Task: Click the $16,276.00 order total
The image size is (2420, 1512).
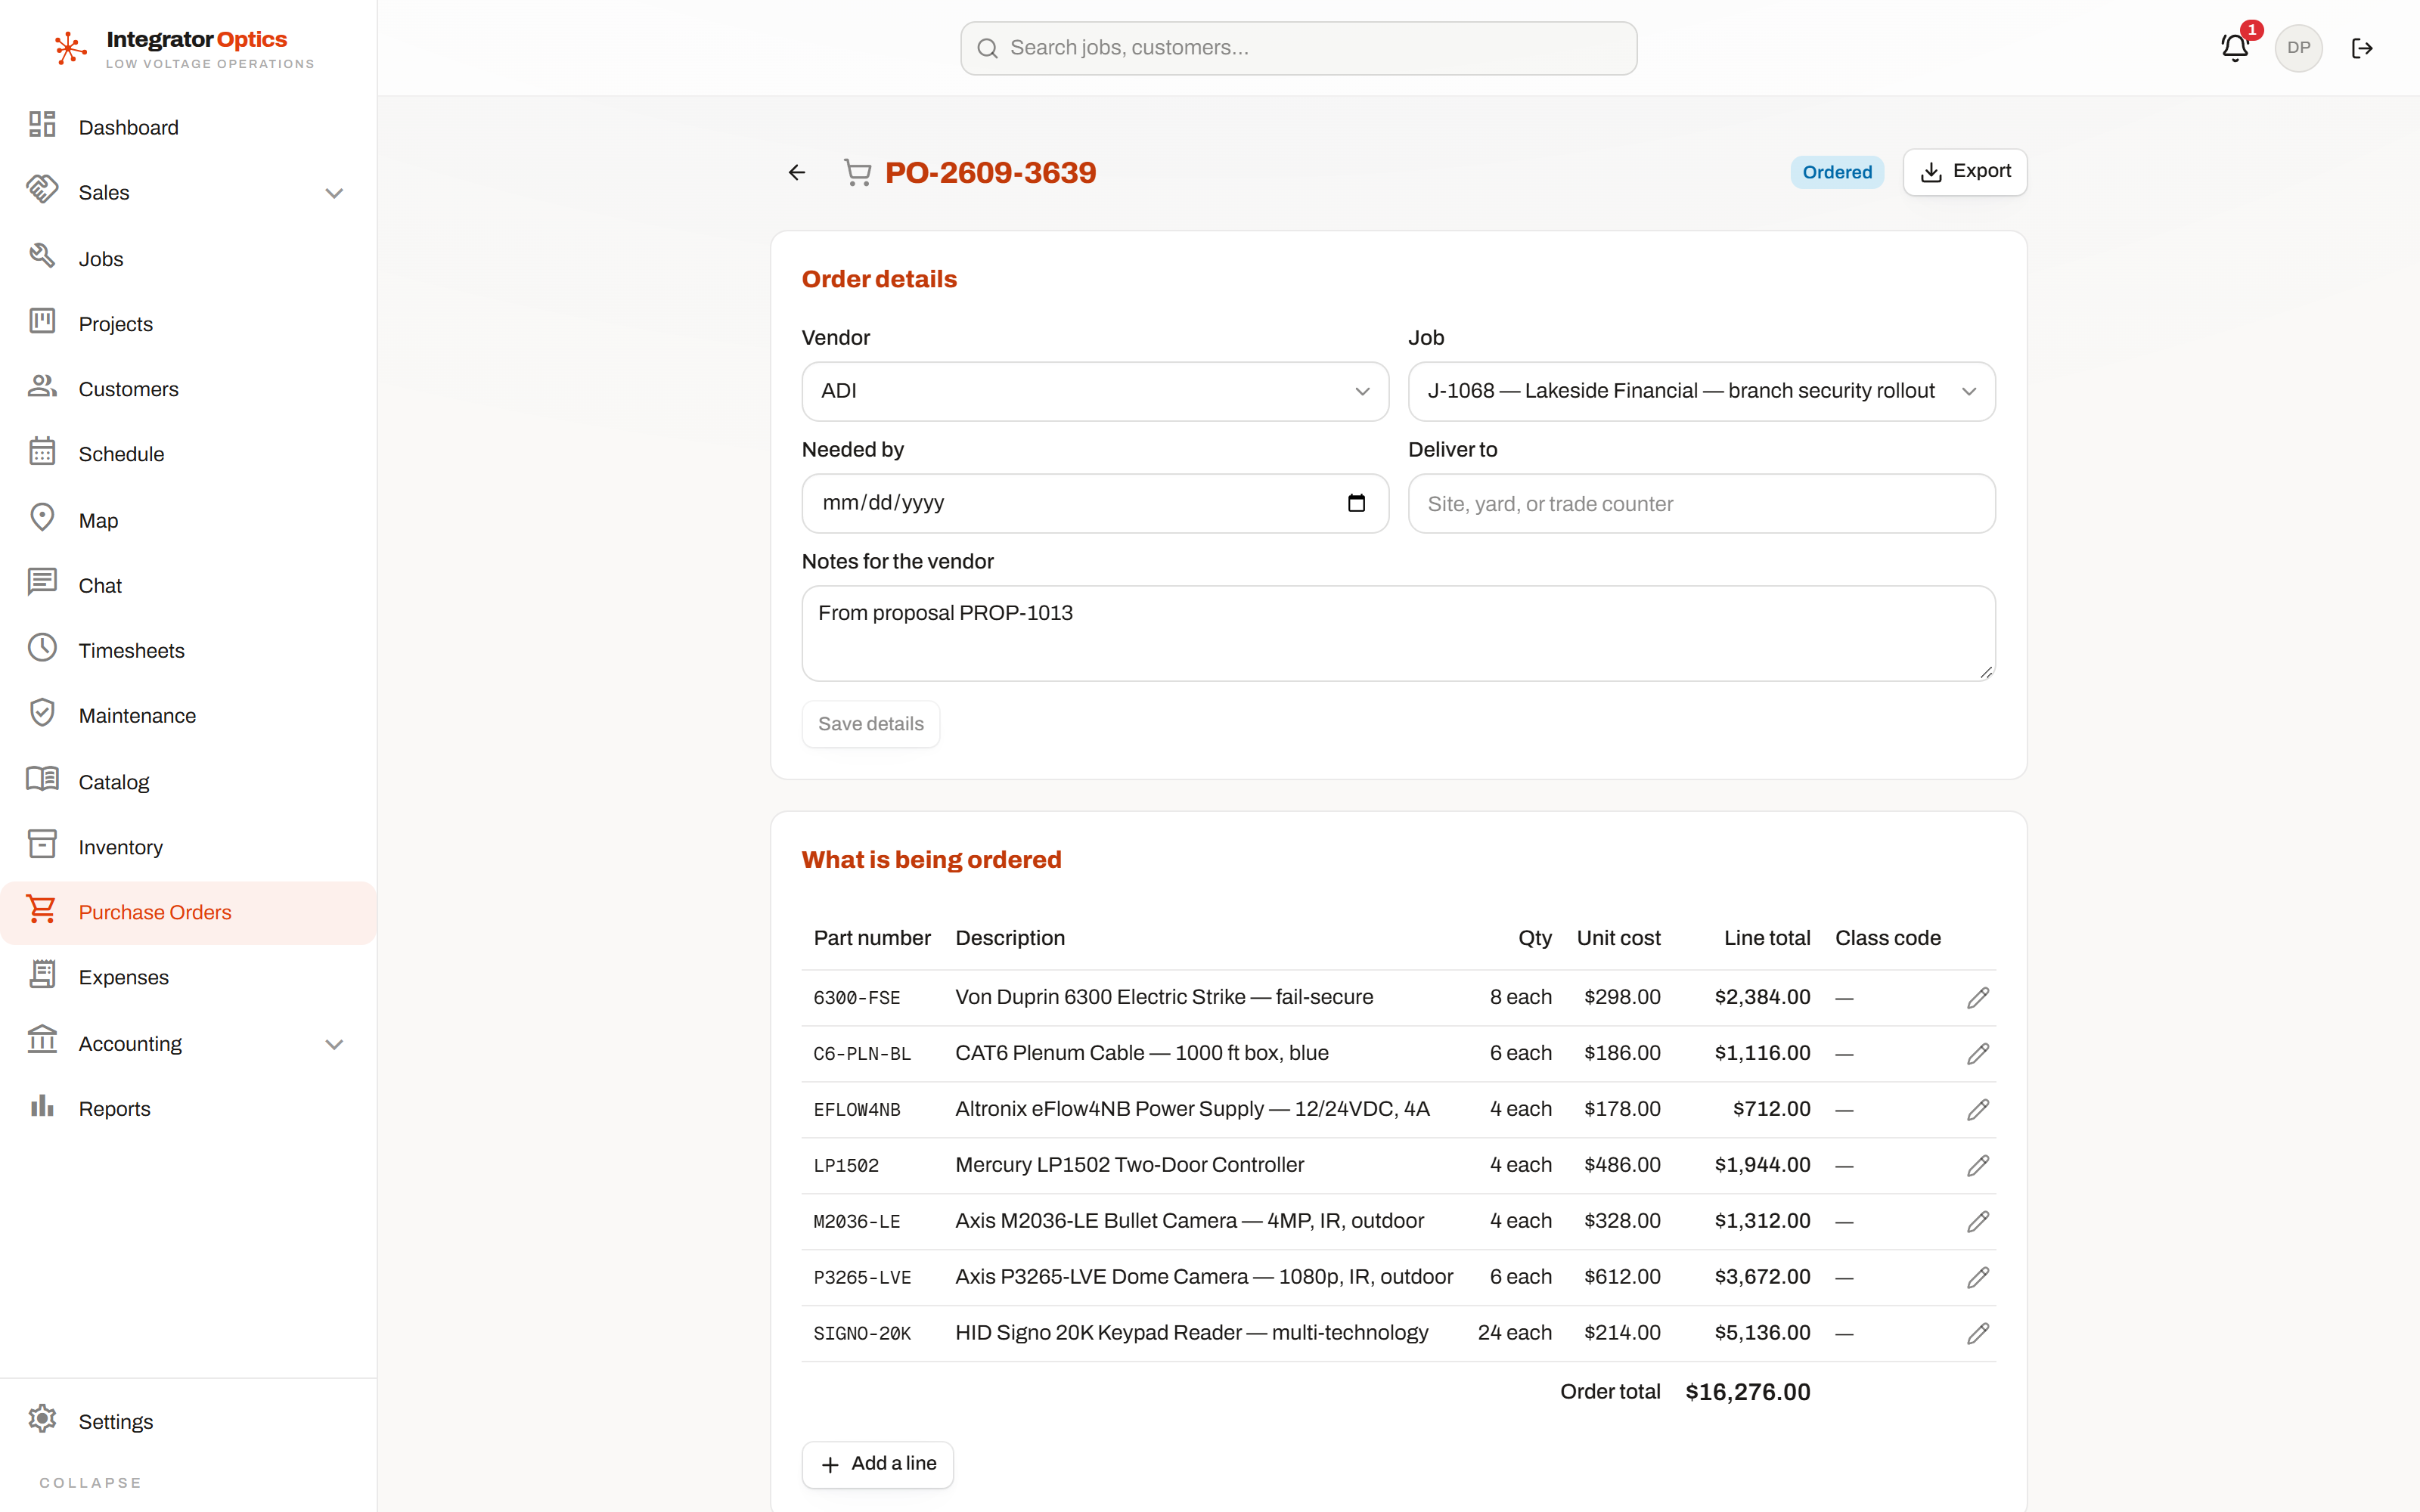Action: (x=1747, y=1392)
